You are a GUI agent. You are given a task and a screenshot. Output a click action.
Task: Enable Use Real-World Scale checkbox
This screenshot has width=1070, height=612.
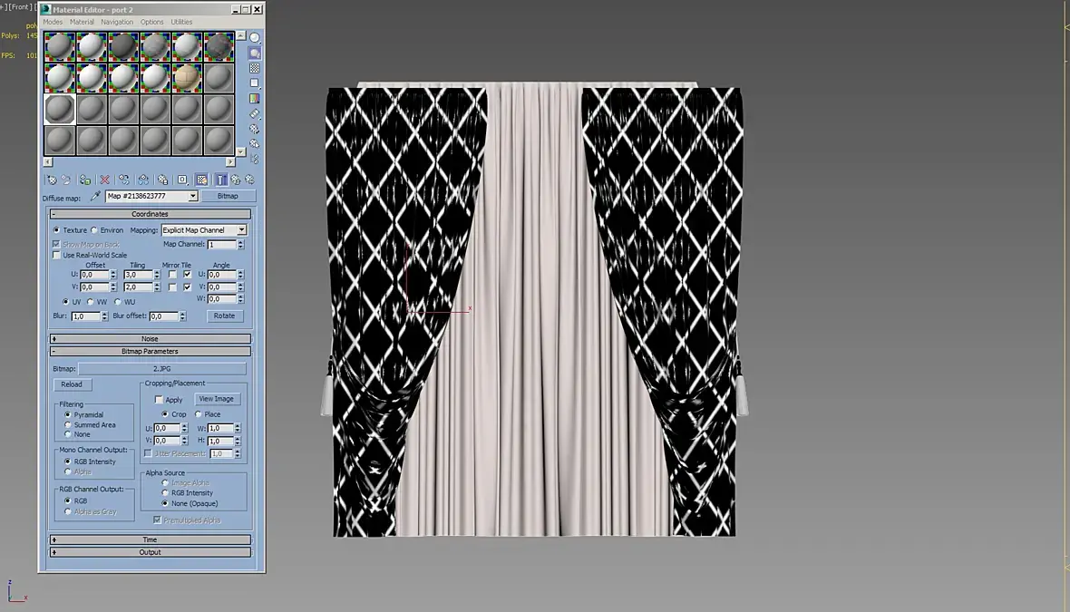pos(56,255)
